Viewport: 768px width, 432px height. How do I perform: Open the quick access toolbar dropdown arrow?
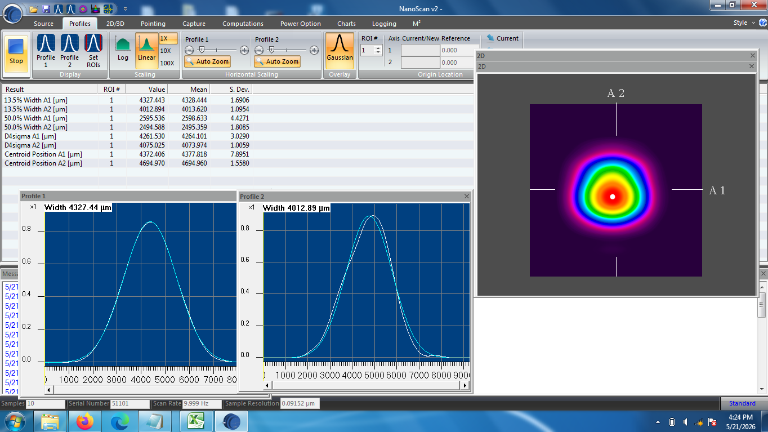[x=125, y=9]
